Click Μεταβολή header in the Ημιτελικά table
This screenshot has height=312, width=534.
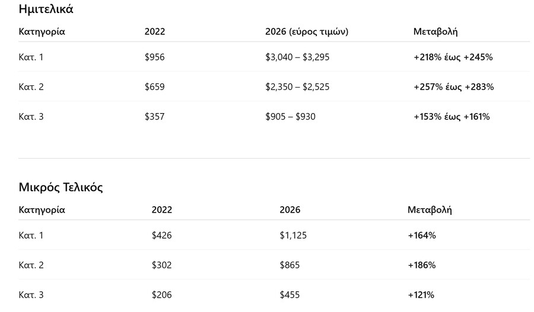(435, 32)
